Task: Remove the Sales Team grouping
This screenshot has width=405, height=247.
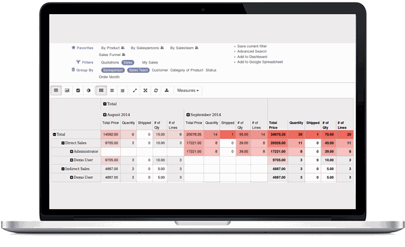Action: coord(138,70)
